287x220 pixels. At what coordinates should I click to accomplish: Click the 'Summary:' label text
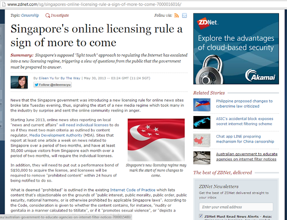tap(22, 55)
